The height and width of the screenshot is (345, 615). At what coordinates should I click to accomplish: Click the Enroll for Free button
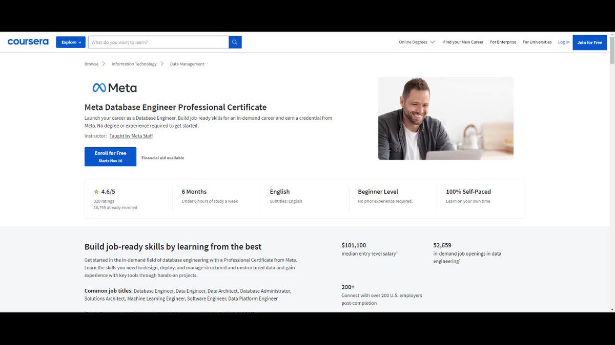click(x=110, y=156)
